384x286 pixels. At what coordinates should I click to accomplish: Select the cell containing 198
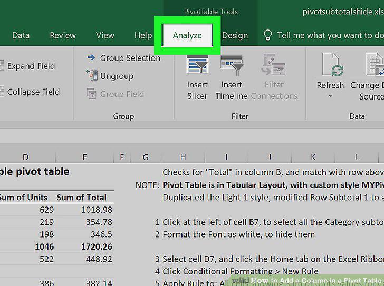[x=46, y=234]
